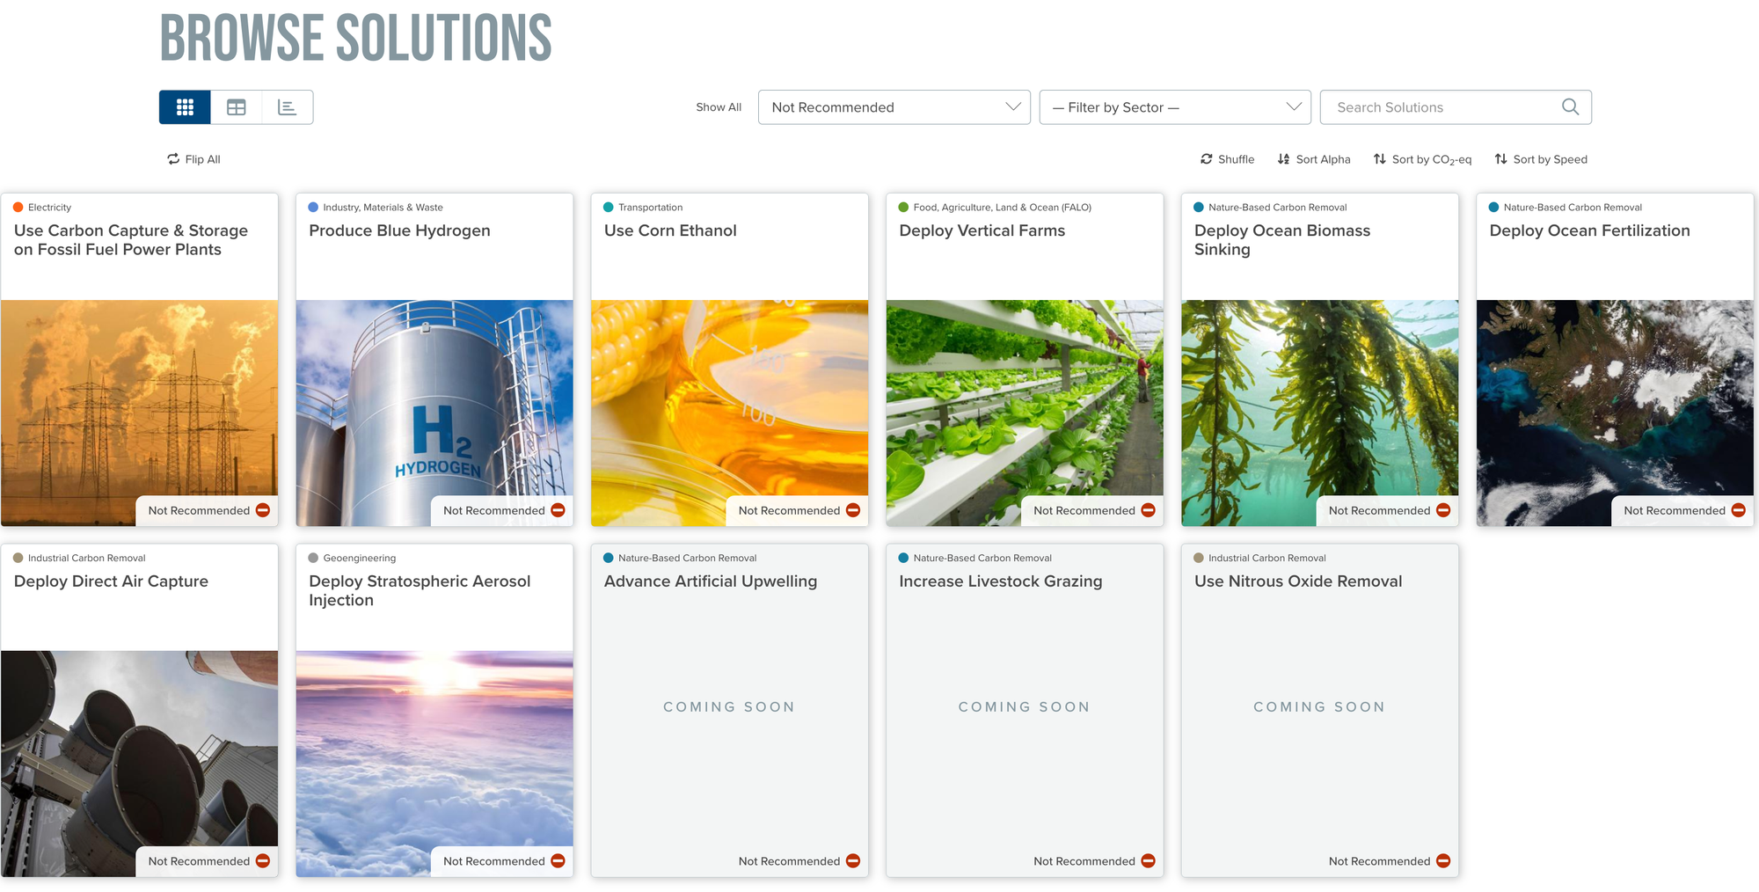
Task: Click the Flip All icon
Action: pos(173,159)
